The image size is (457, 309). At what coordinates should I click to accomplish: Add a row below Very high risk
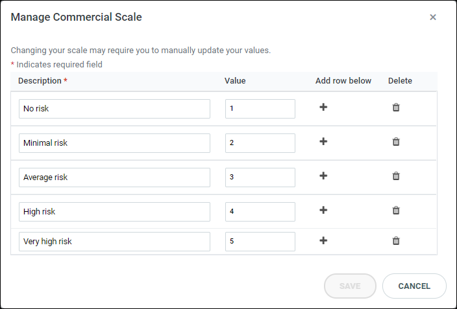click(x=323, y=240)
